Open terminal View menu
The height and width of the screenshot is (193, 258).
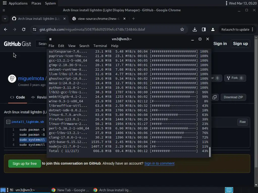coord(72,46)
